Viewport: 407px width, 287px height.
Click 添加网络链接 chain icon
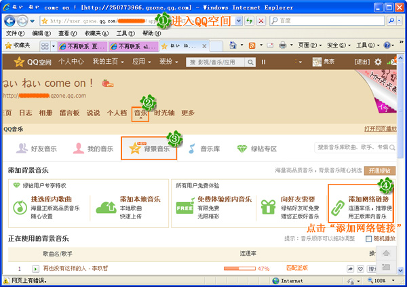click(x=337, y=208)
